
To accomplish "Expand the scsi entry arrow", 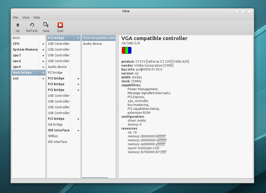I will point(44,78).
